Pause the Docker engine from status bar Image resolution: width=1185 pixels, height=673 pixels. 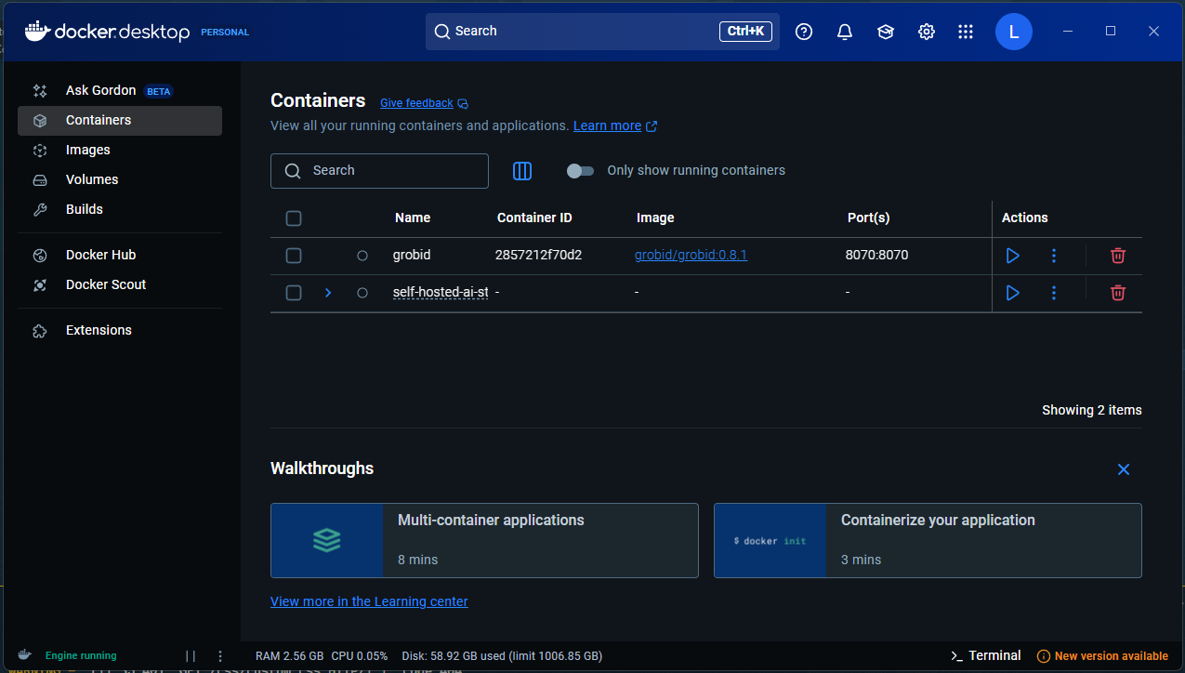(191, 655)
